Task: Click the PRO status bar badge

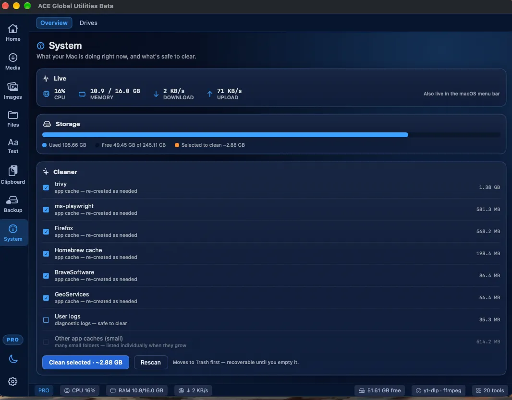Action: pyautogui.click(x=44, y=390)
